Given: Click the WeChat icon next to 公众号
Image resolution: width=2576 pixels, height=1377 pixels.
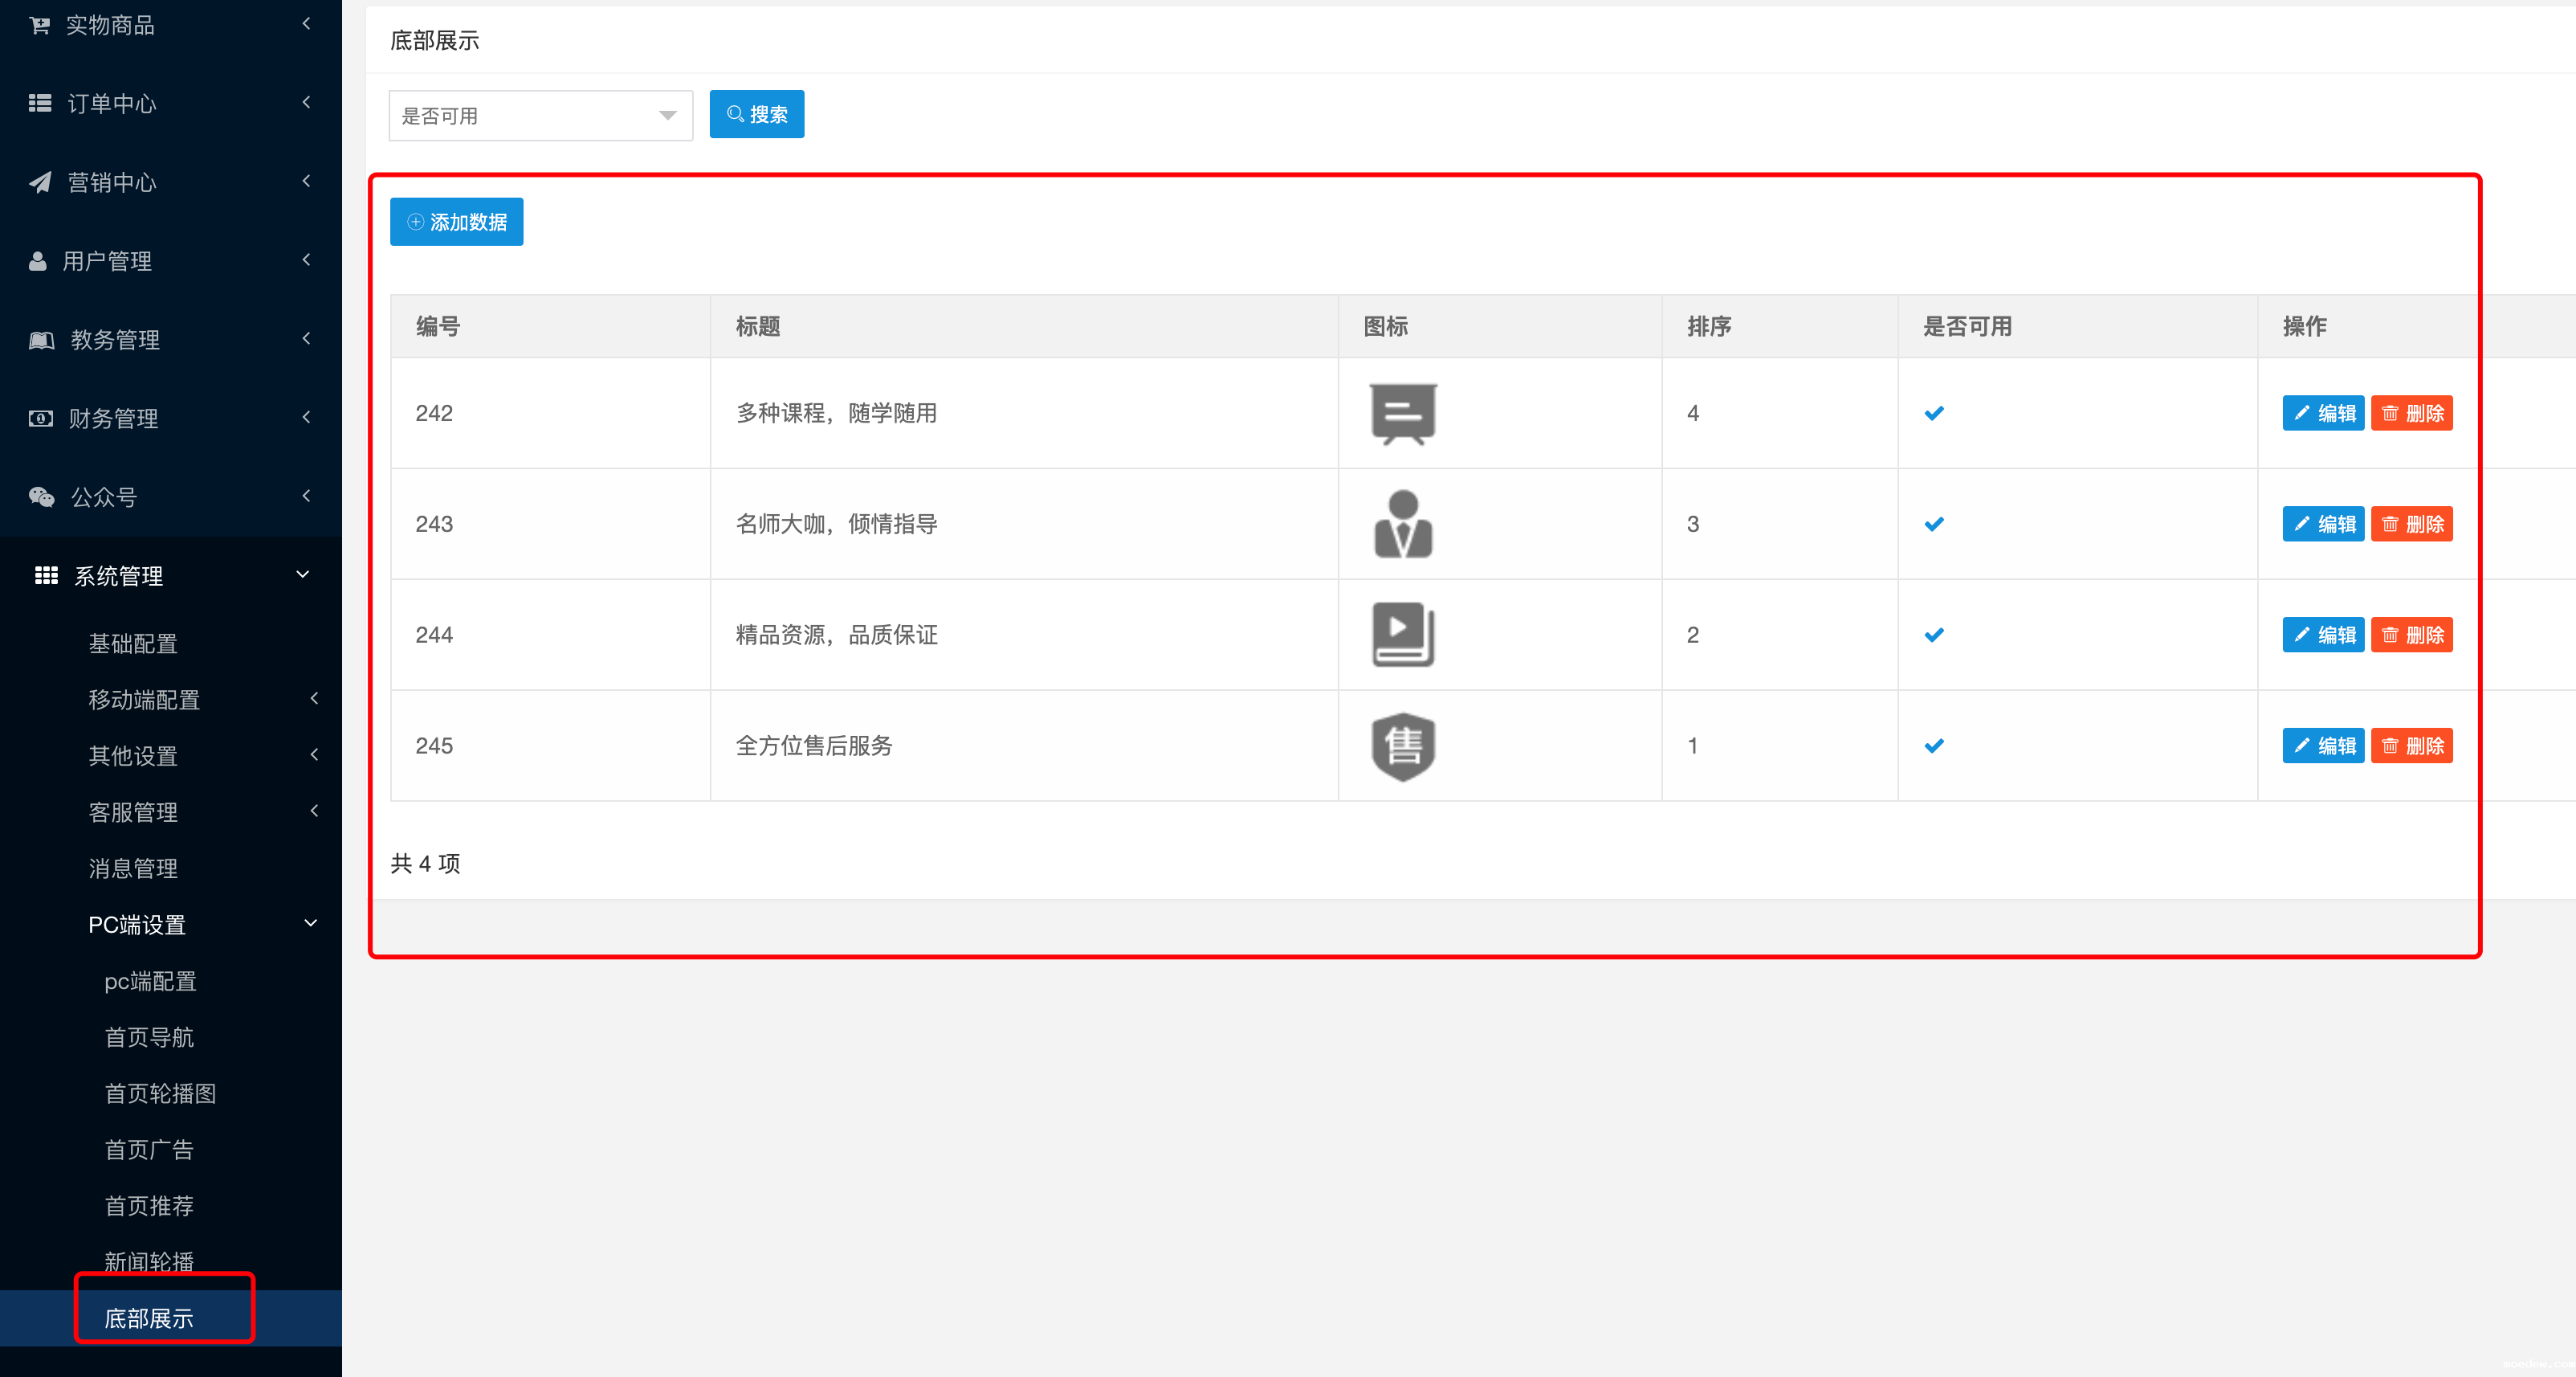Looking at the screenshot, I should coord(41,496).
